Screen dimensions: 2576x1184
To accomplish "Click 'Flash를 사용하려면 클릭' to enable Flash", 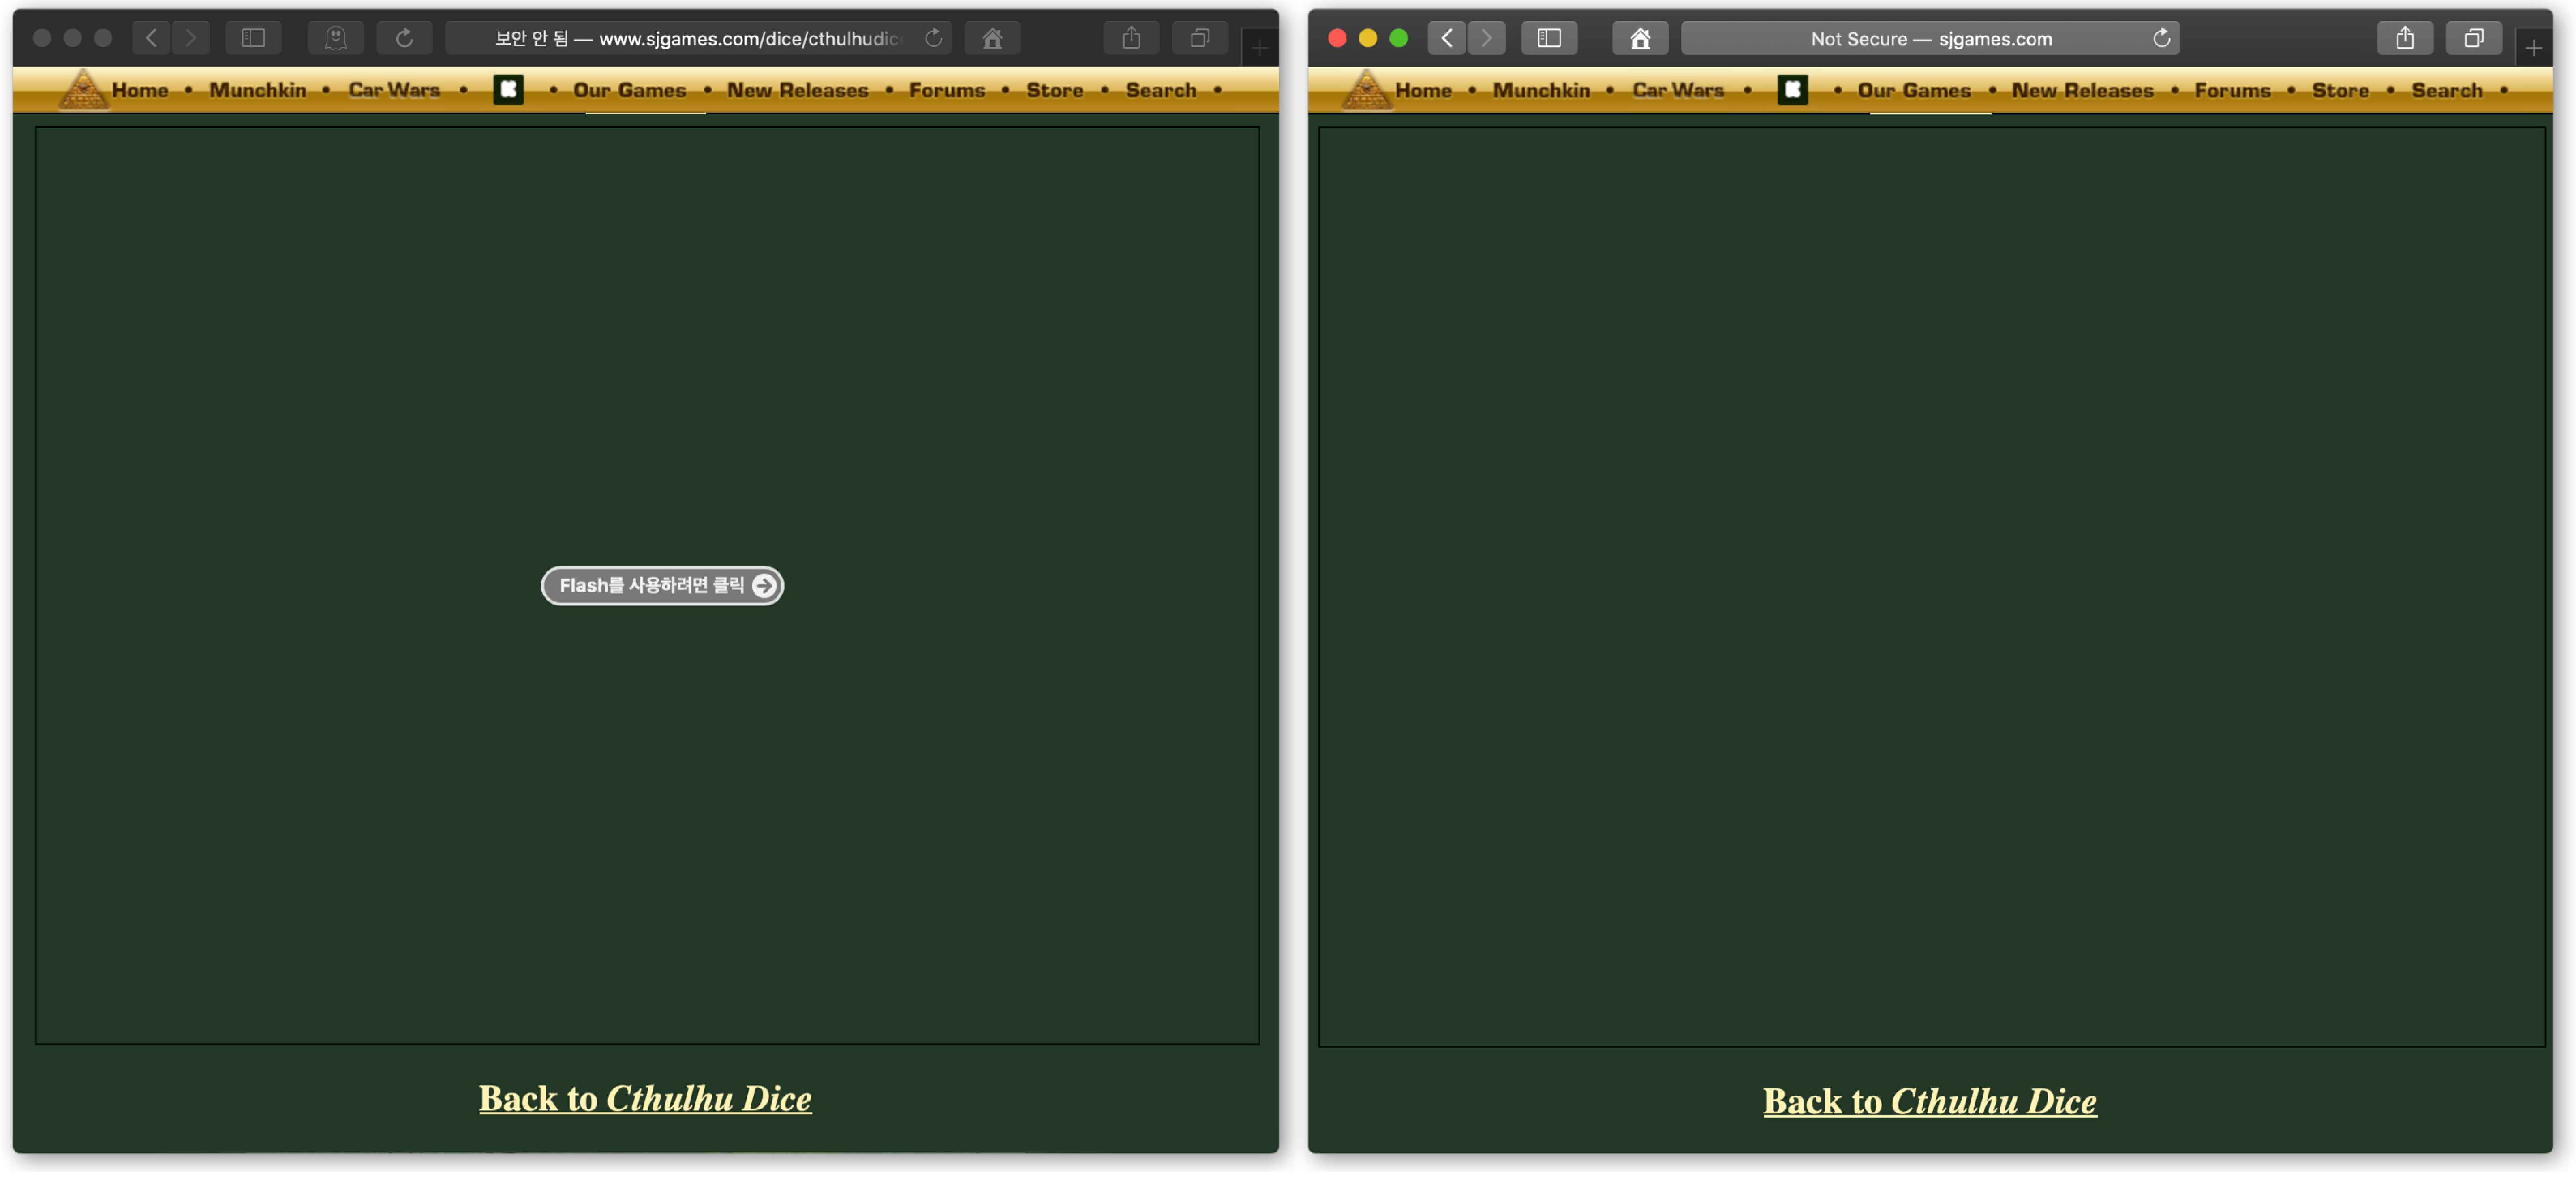I will pos(662,585).
